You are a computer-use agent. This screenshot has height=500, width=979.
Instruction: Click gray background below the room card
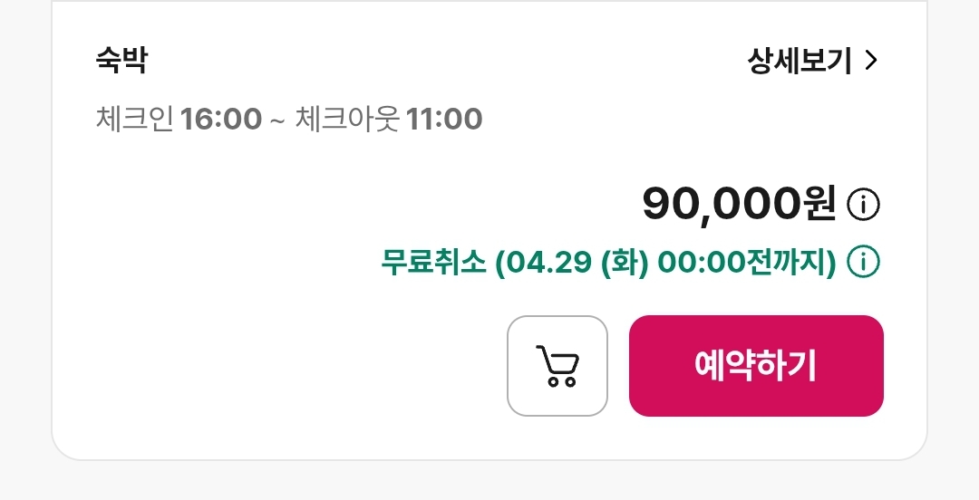489,482
